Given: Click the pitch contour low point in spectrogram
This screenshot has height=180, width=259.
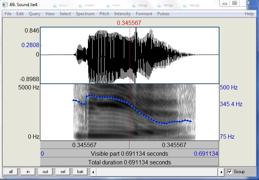Looking at the screenshot, I should pos(167,124).
